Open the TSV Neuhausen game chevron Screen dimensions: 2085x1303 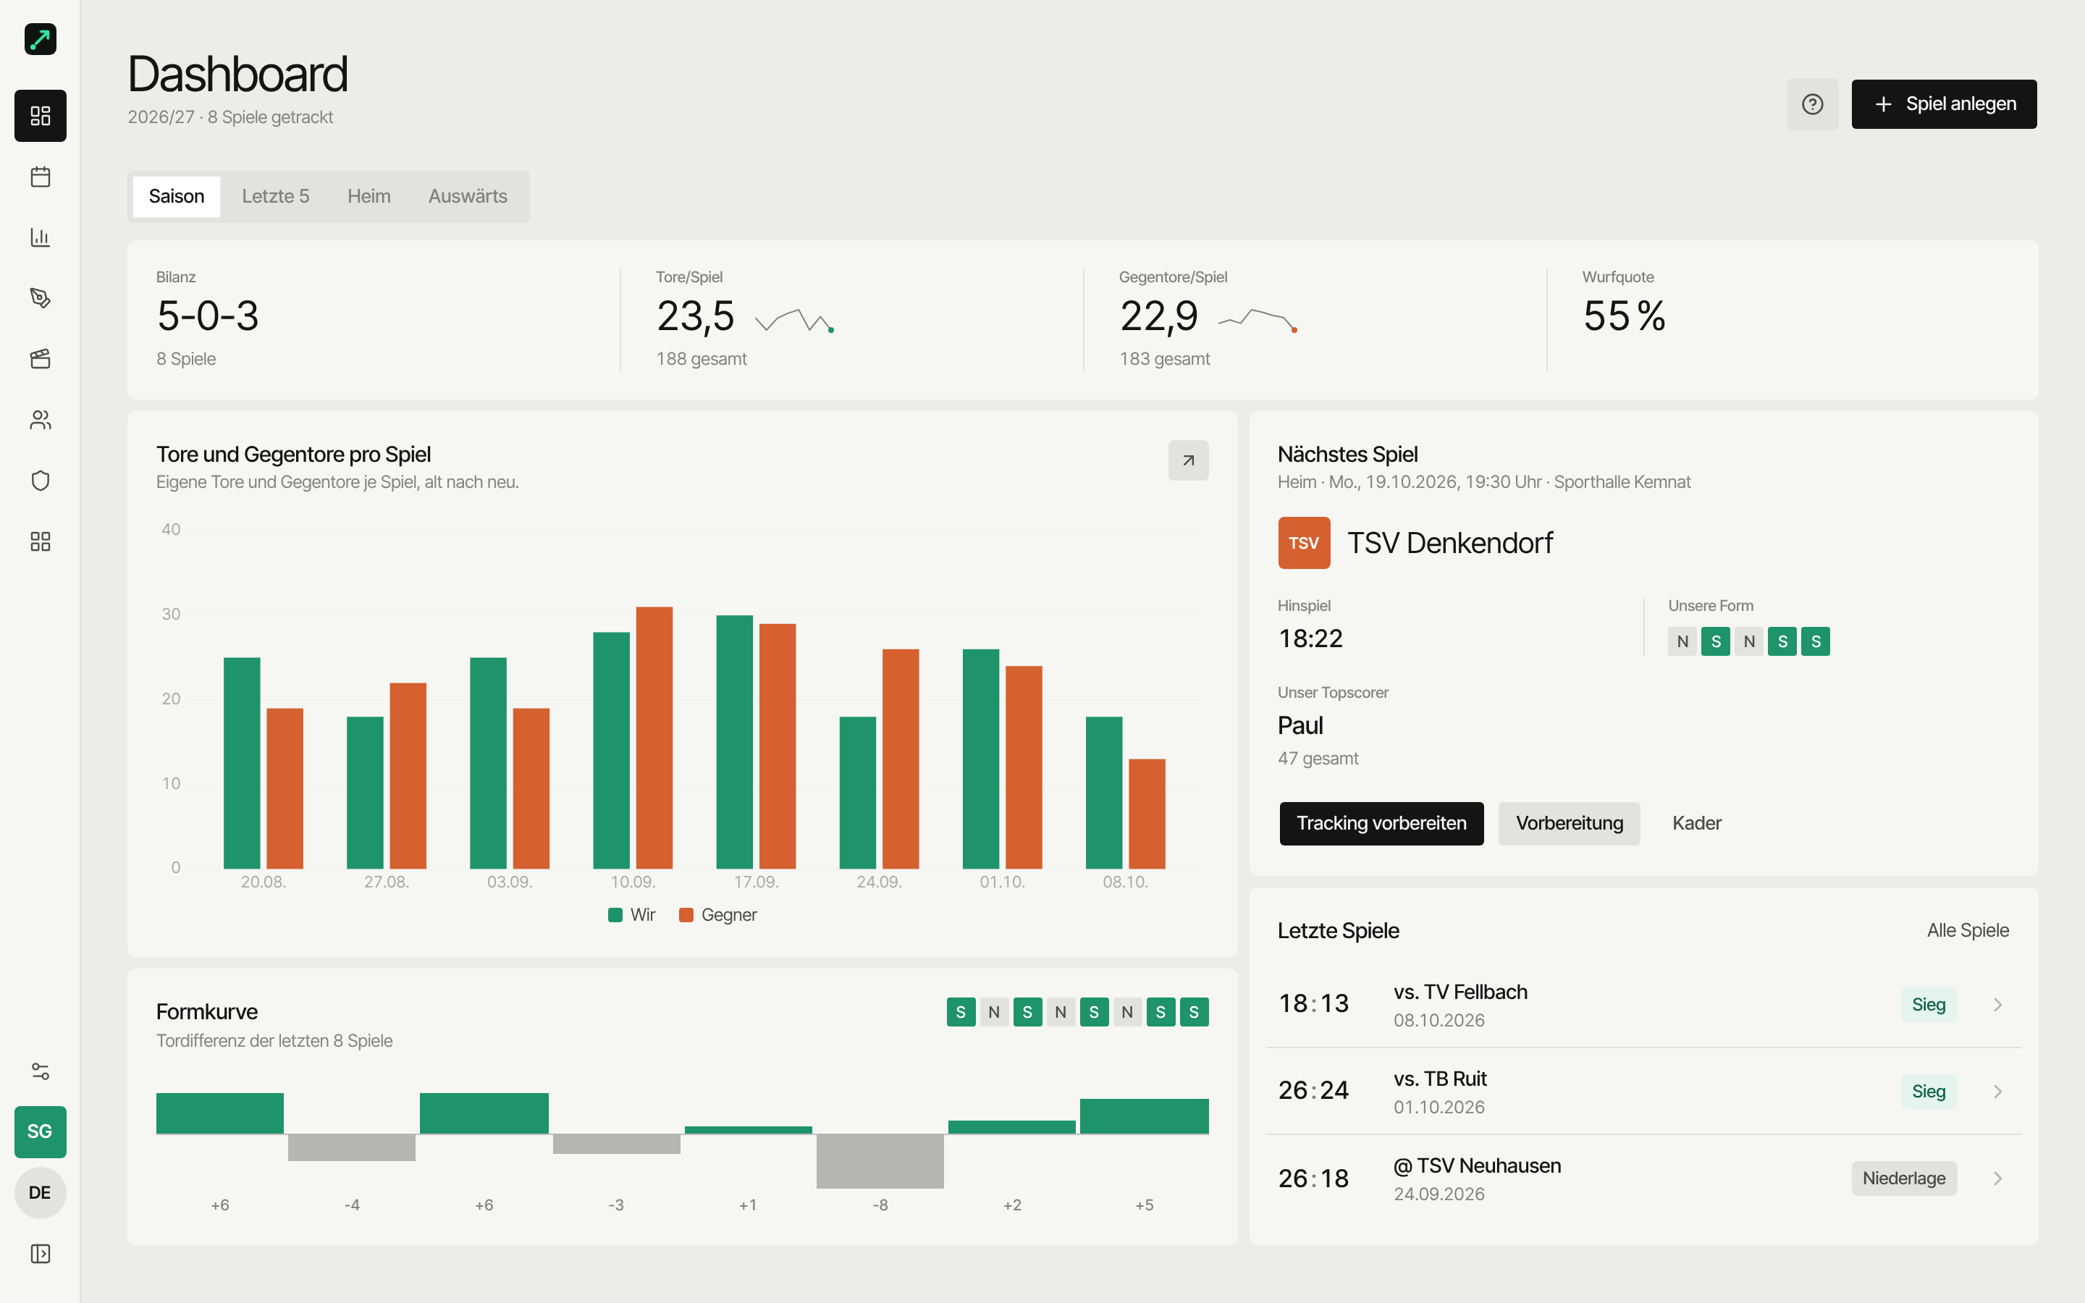(x=1998, y=1178)
